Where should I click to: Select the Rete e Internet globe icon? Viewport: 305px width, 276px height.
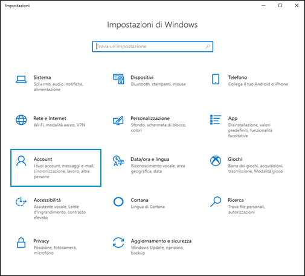(x=21, y=120)
